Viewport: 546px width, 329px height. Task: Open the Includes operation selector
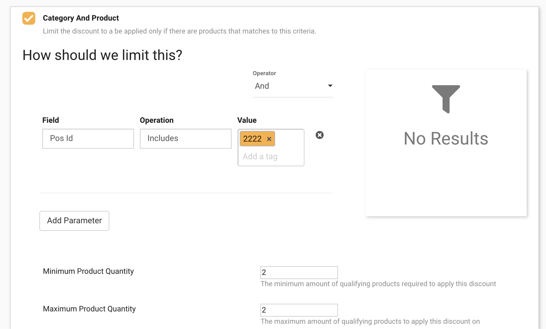click(x=185, y=139)
